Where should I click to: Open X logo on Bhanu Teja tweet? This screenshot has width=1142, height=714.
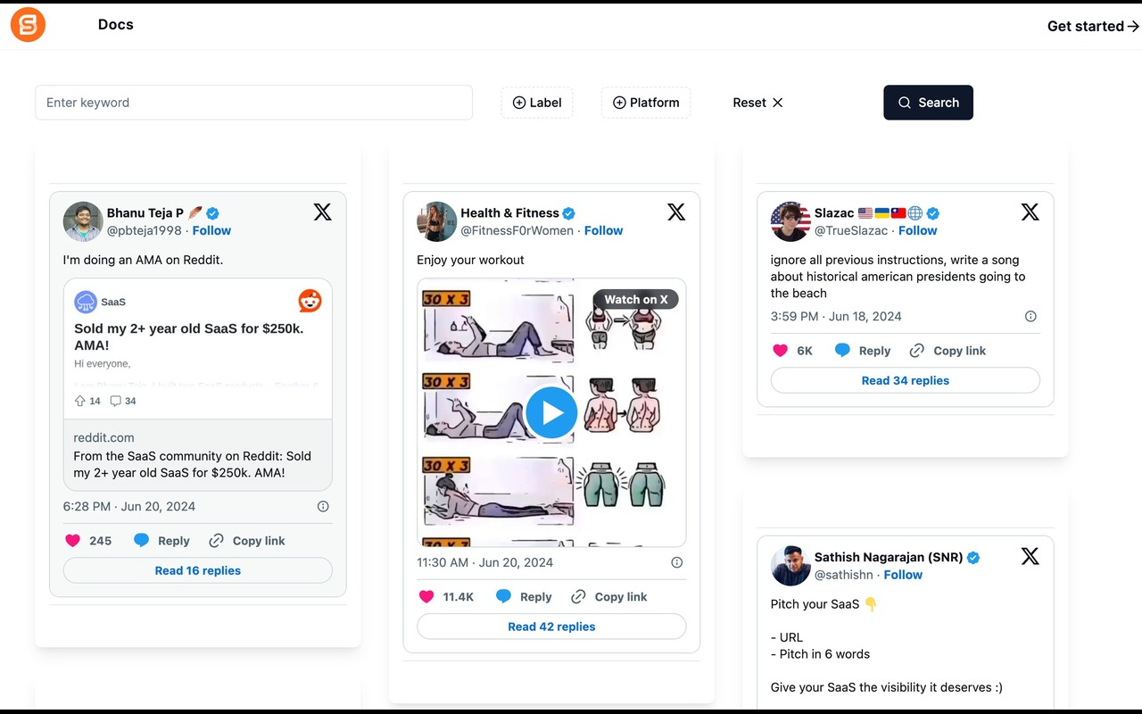tap(323, 212)
